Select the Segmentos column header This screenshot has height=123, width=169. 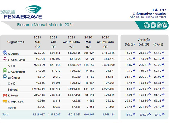coord(16,42)
